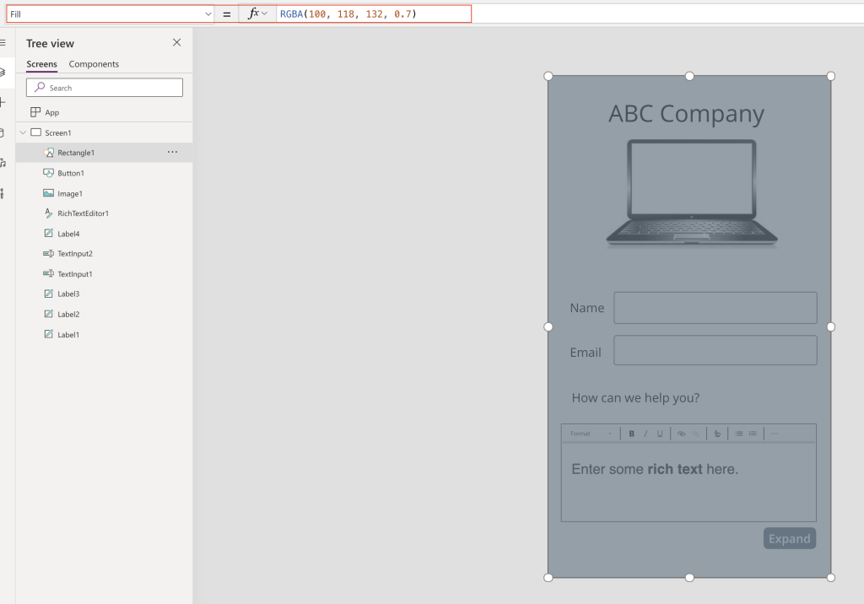This screenshot has height=604, width=864.
Task: Switch to the Screens tab
Action: [x=41, y=64]
